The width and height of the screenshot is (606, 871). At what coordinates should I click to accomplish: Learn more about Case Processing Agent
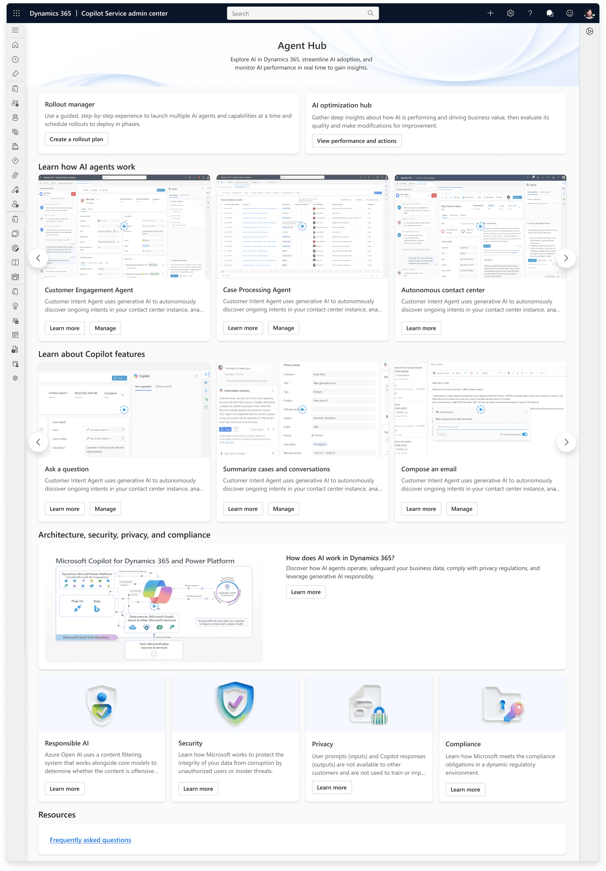(243, 328)
